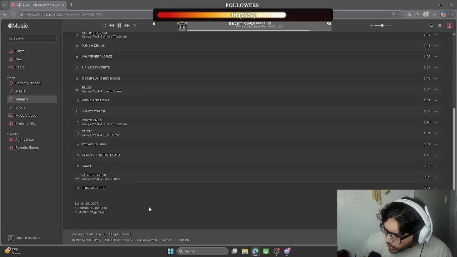Toggle repeat mode
Screen dimensions: 457x257
134,25
